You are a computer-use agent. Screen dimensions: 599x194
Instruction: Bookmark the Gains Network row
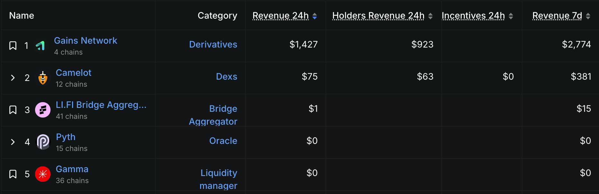tap(13, 46)
